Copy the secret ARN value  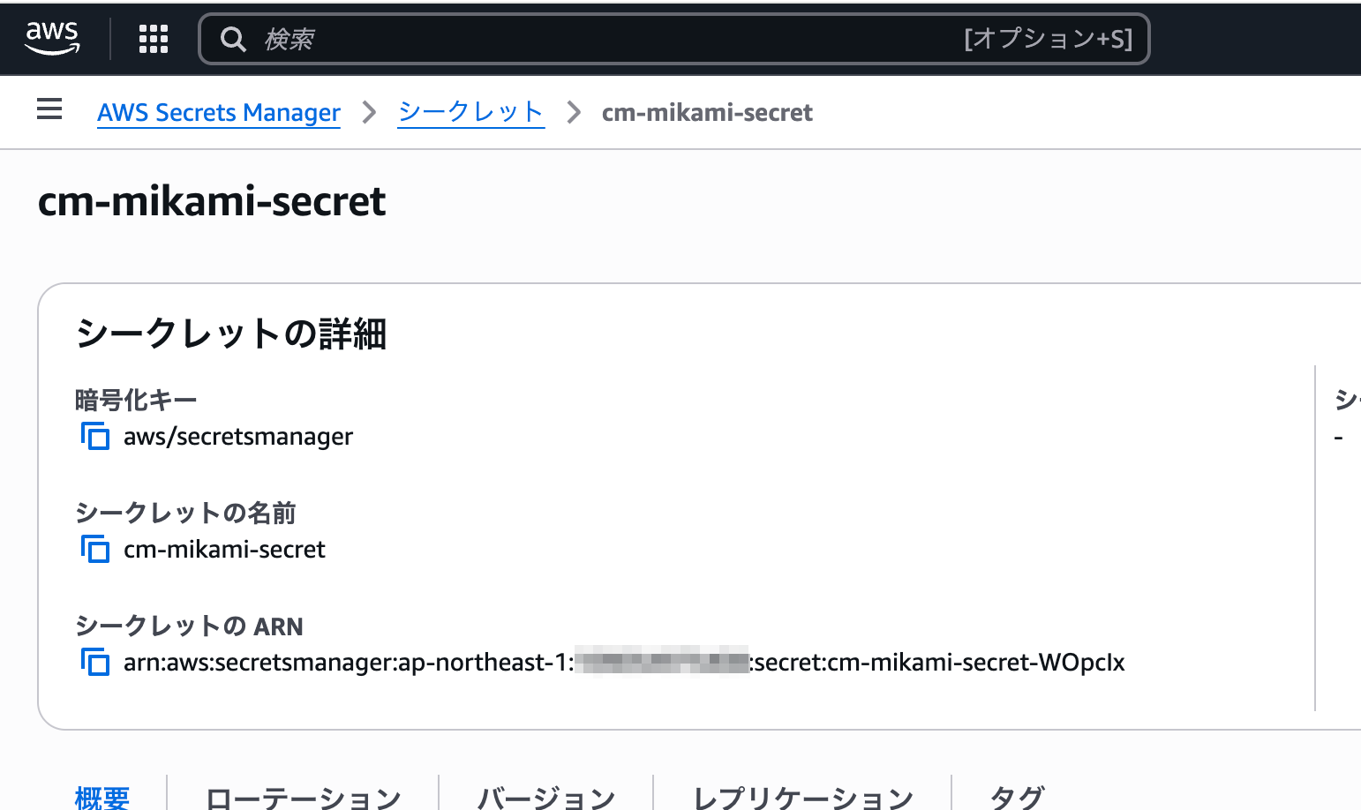pyautogui.click(x=95, y=662)
